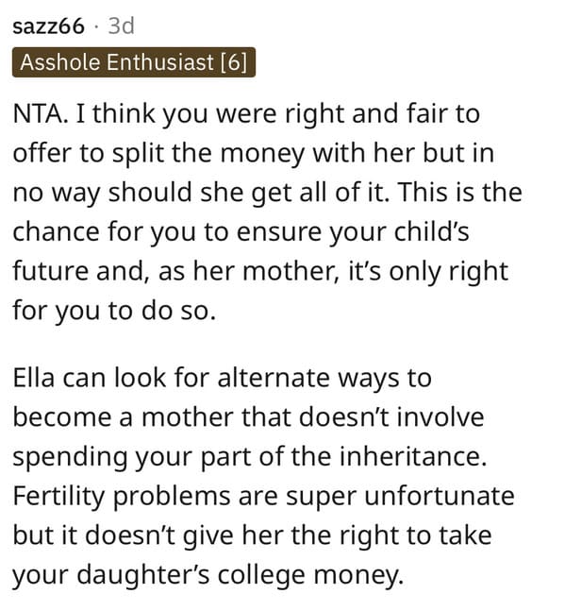This screenshot has width=565, height=611.
Task: Click the line starting with 'offer to split'
Action: click(254, 153)
